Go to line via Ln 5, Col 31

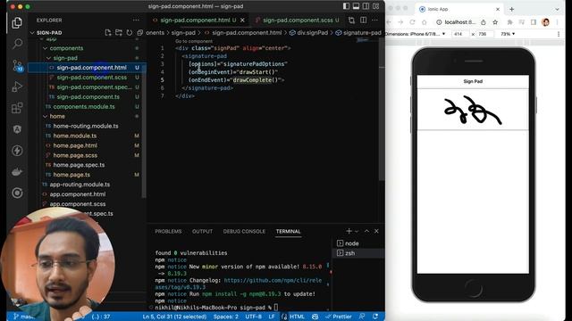(174, 317)
